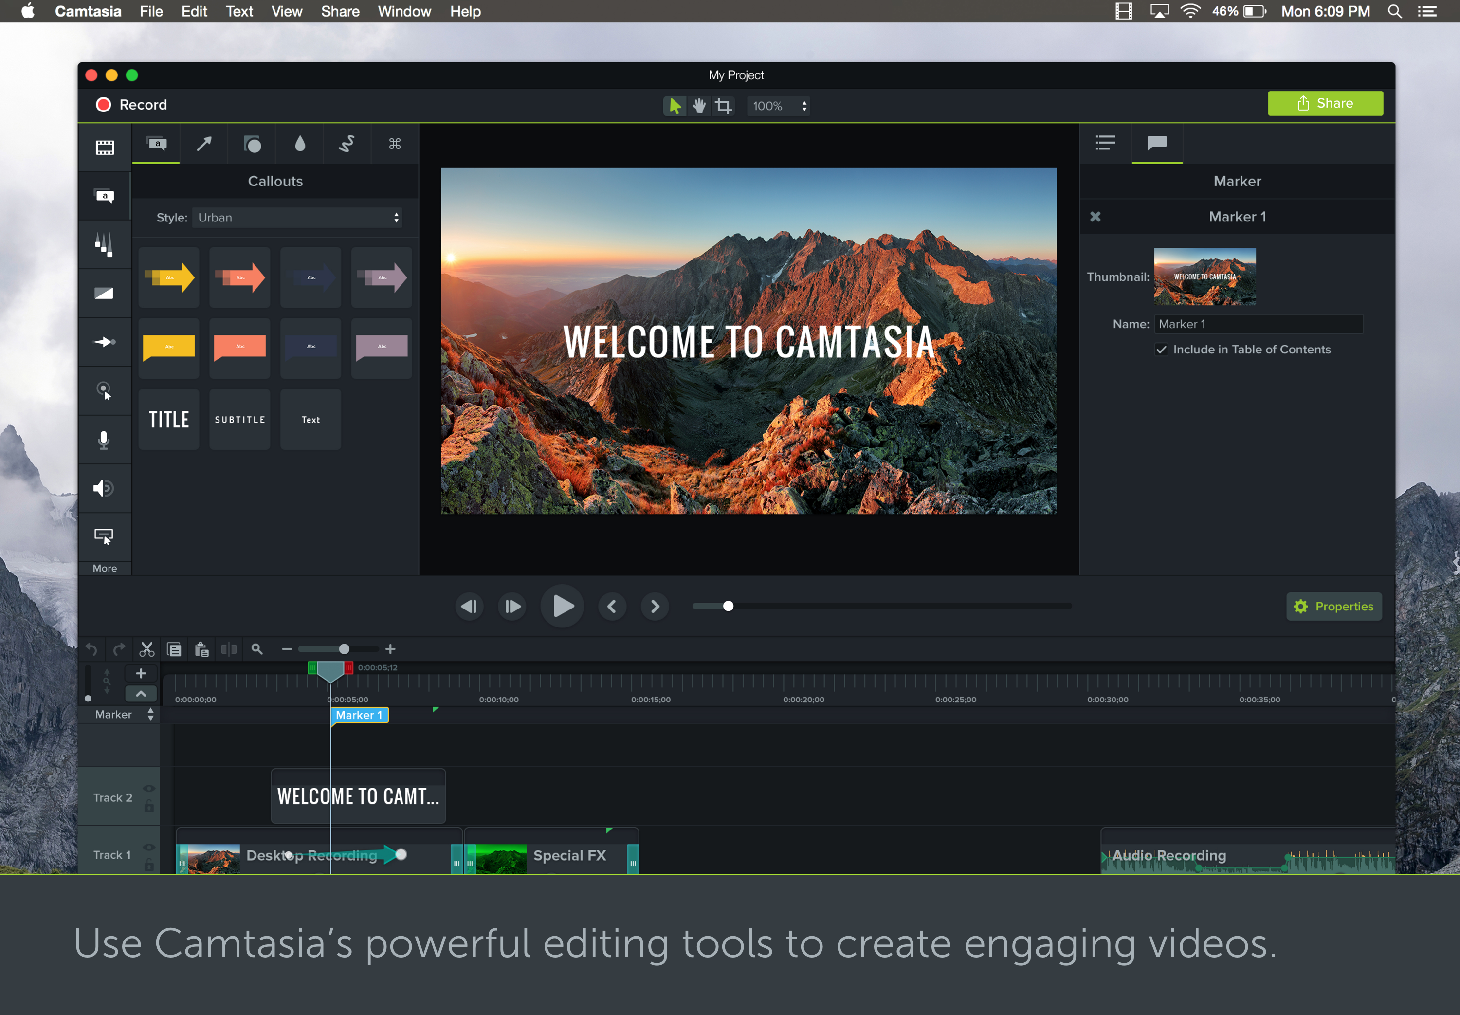Click the Properties button
1460x1015 pixels.
(x=1333, y=606)
